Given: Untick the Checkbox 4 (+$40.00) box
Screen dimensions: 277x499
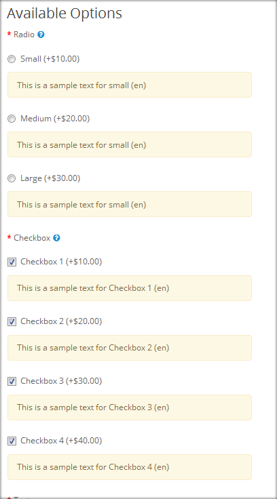Looking at the screenshot, I should click(x=12, y=441).
